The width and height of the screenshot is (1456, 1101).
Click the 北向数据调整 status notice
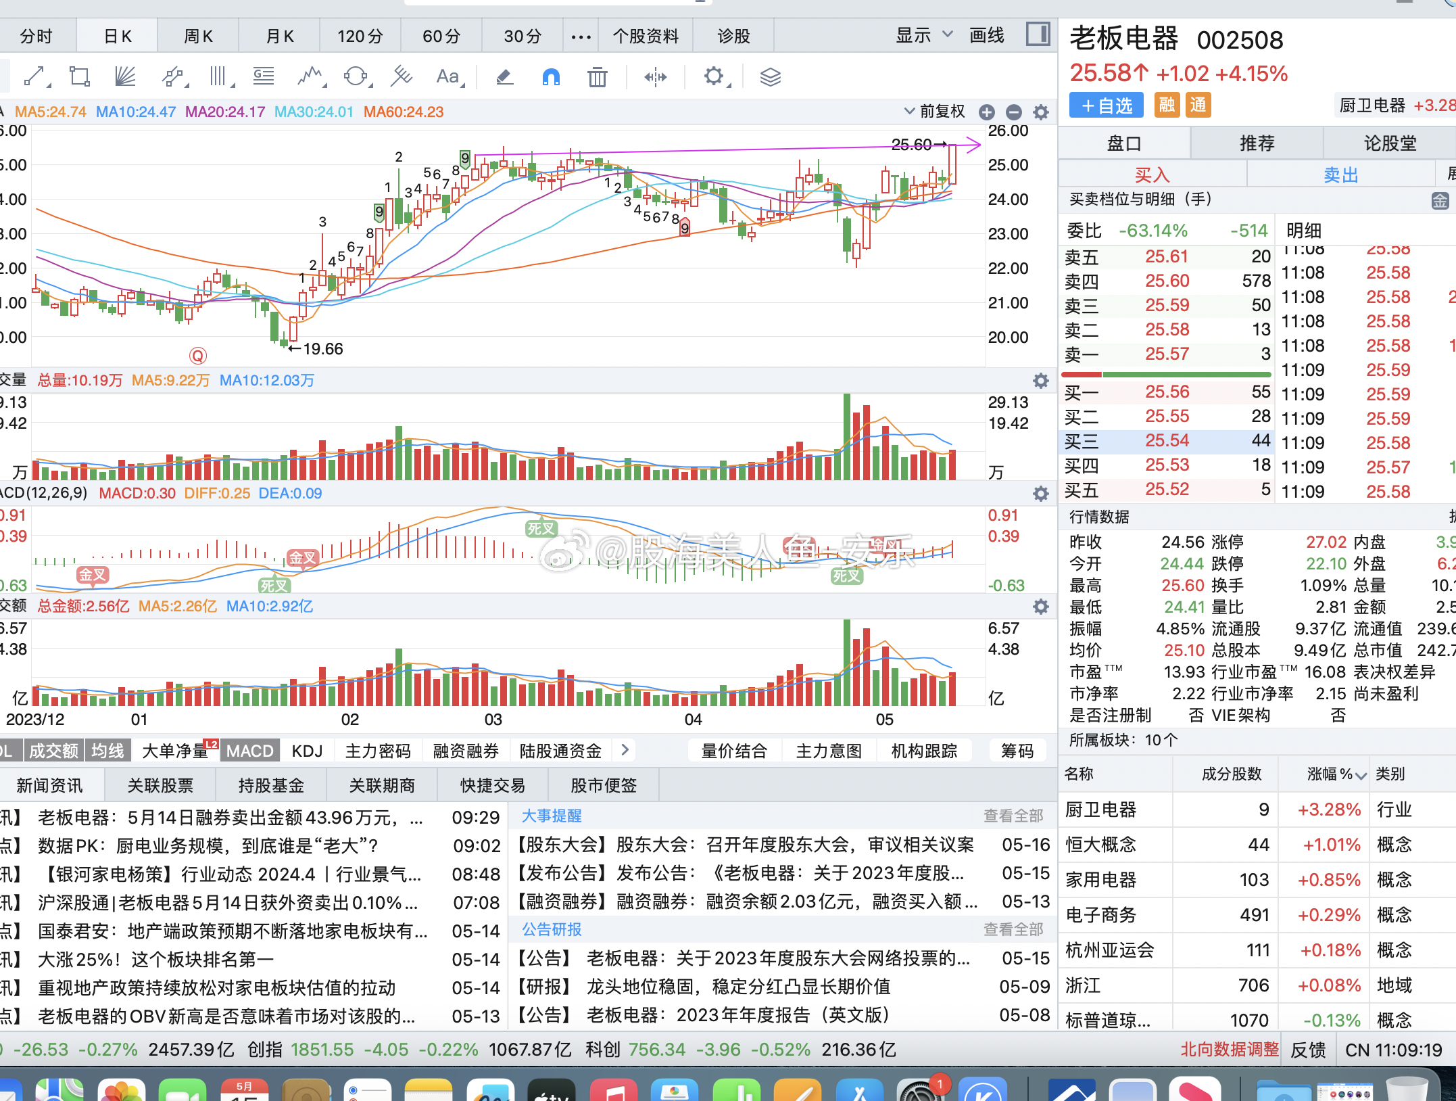coord(1230,1050)
